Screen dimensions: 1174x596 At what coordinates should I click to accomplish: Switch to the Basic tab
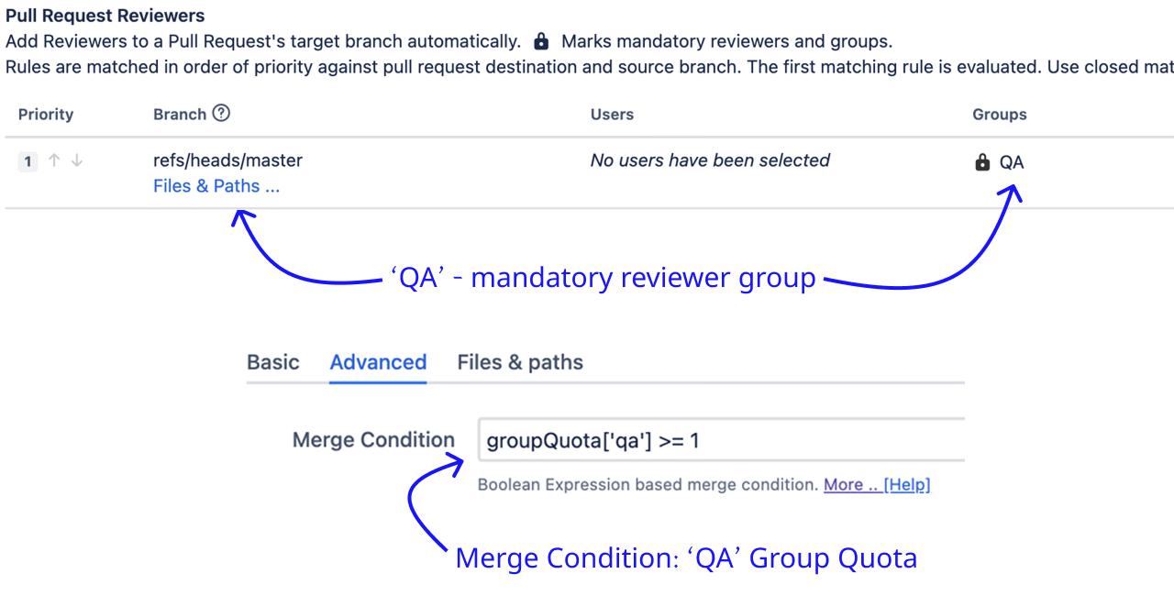273,362
